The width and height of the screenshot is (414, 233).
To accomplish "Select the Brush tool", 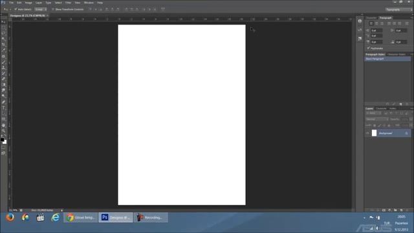I will (x=3, y=62).
